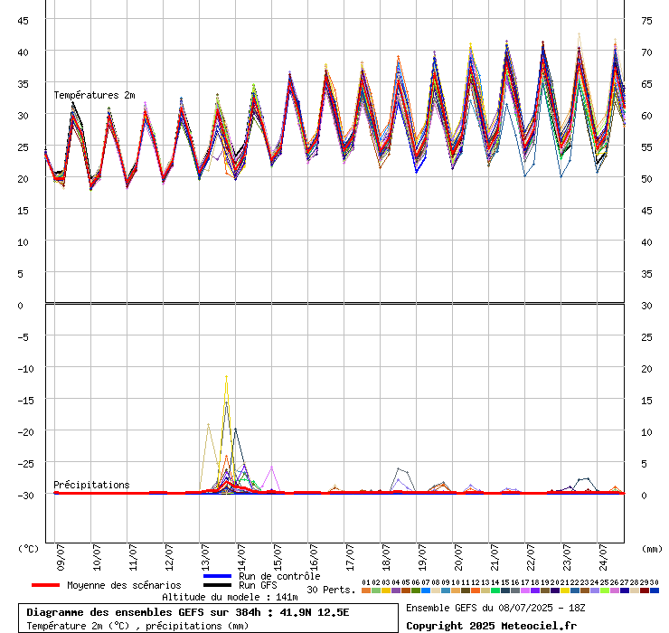
Task: Click the 'Températures 2m' chart label
Action: [x=94, y=95]
